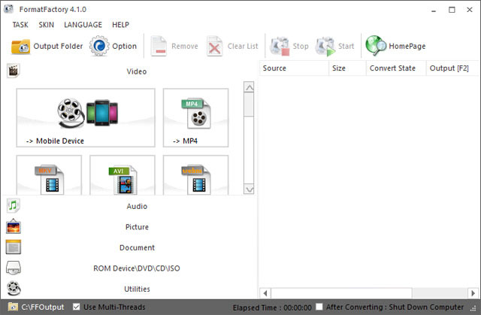Viewport: 481px width, 315px height.
Task: Open the HELP menu
Action: (120, 25)
